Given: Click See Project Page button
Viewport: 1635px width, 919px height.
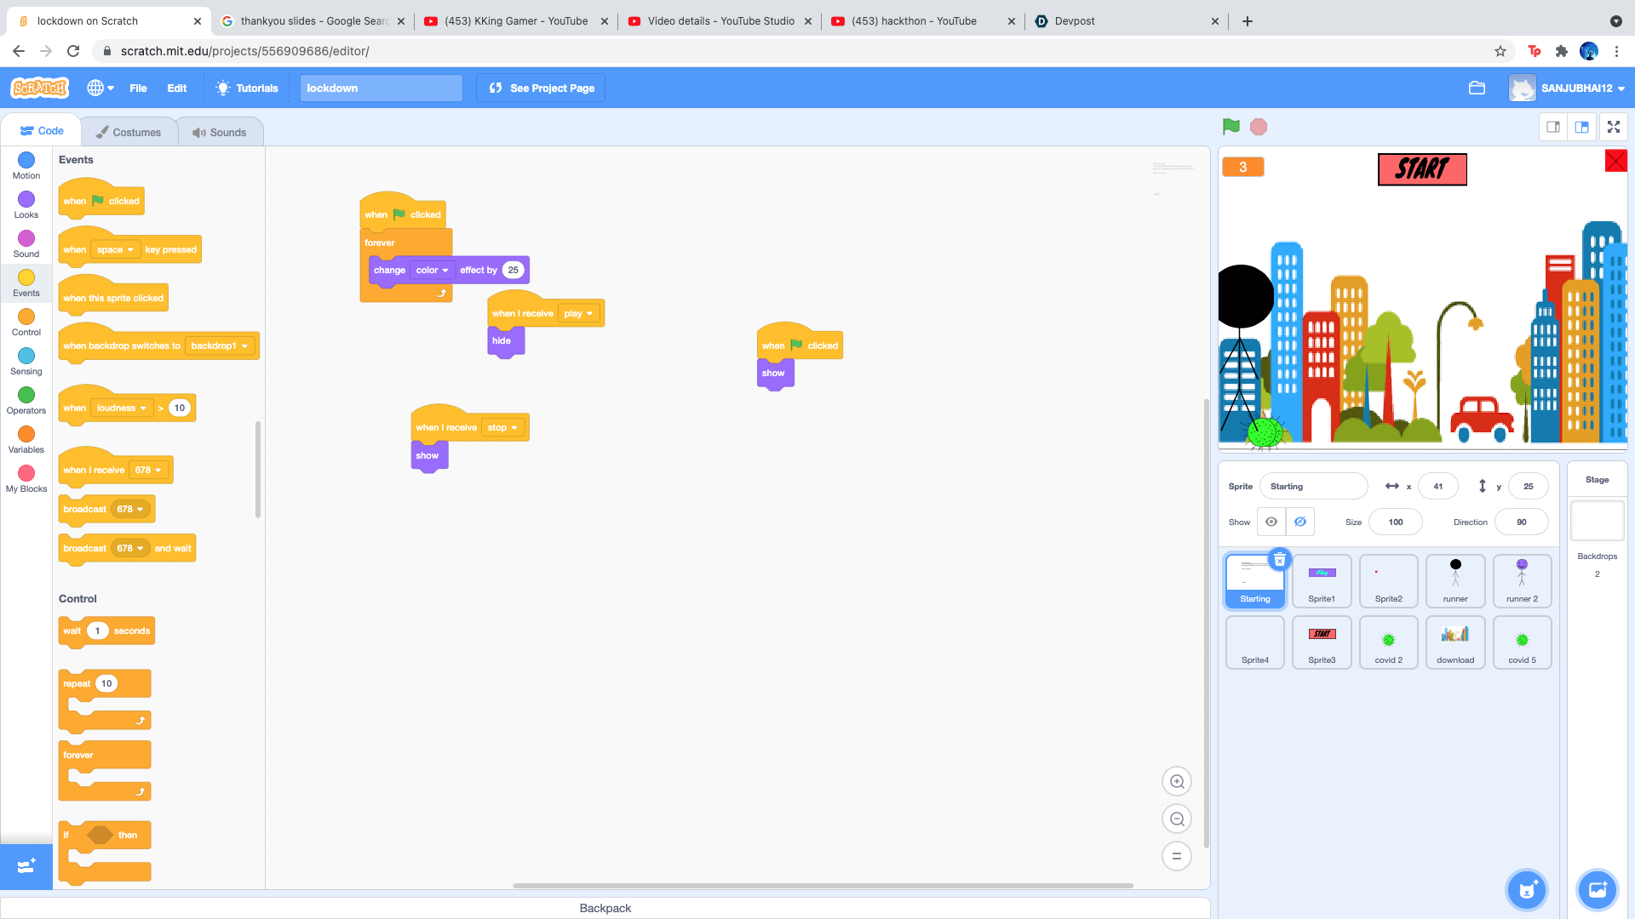Looking at the screenshot, I should point(541,88).
